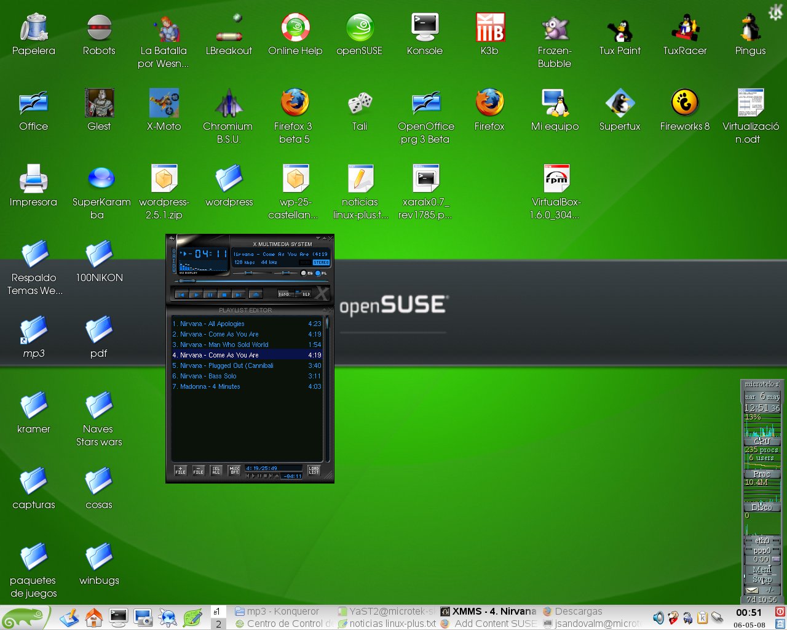This screenshot has width=787, height=630.
Task: Switch to 'YaST2@microtek' taskbar entry
Action: 387,612
